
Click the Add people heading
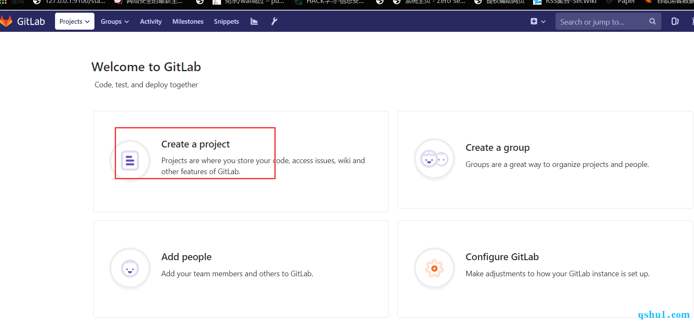(x=186, y=257)
